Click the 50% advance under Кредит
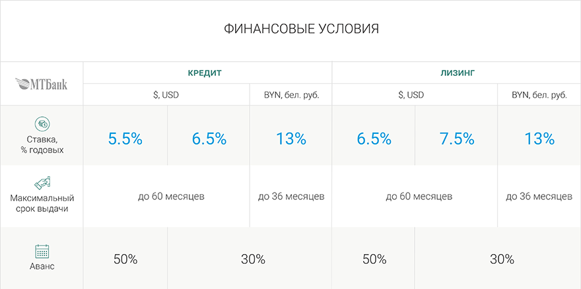 (125, 259)
